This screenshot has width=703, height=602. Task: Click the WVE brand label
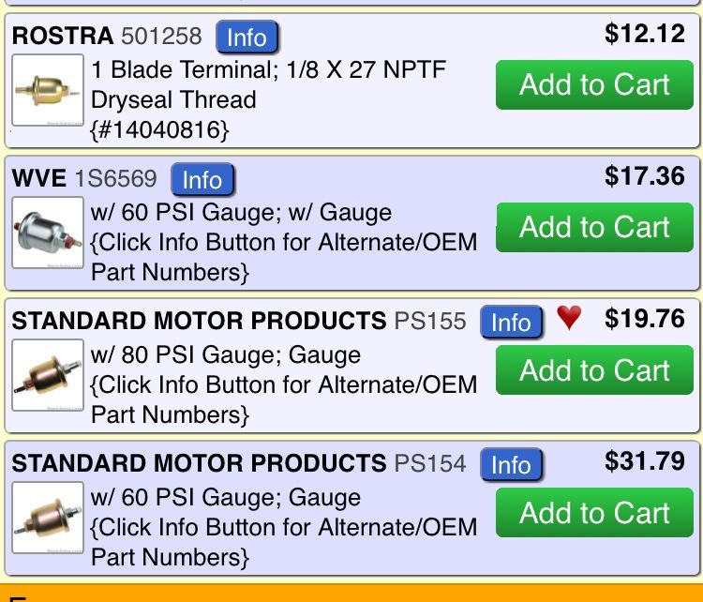40,178
